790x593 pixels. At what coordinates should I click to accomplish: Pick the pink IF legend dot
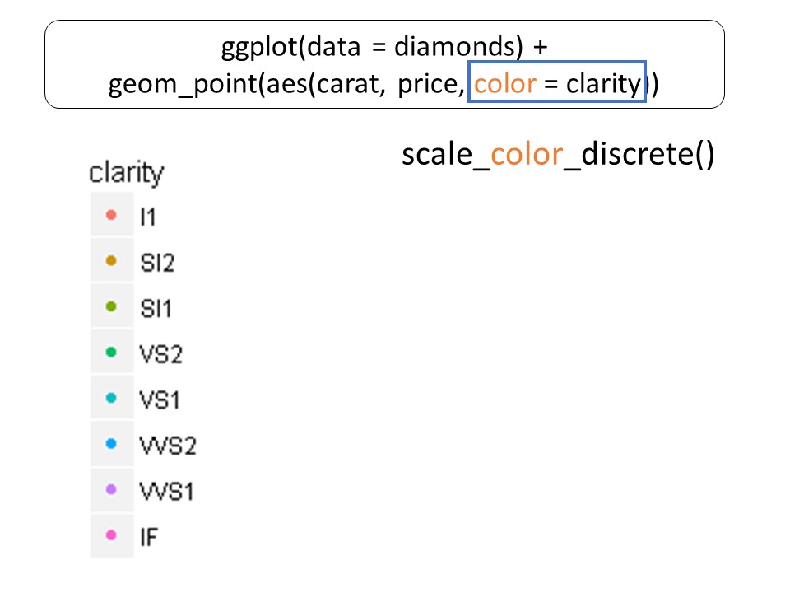pos(112,537)
